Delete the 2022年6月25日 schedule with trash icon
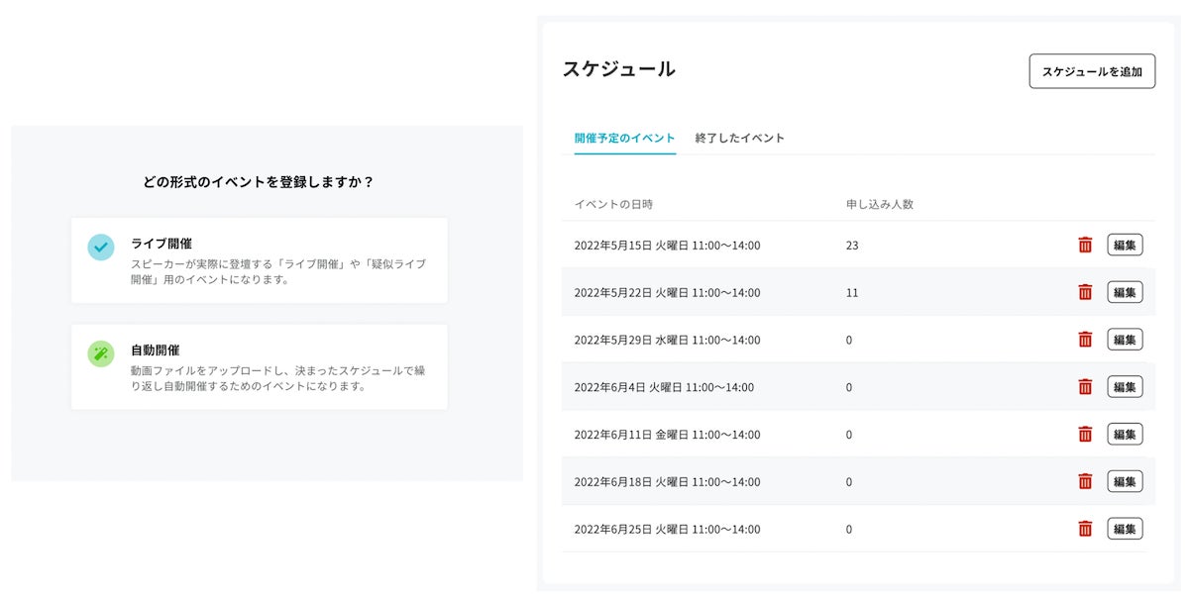This screenshot has height=600, width=1189. pyautogui.click(x=1085, y=529)
